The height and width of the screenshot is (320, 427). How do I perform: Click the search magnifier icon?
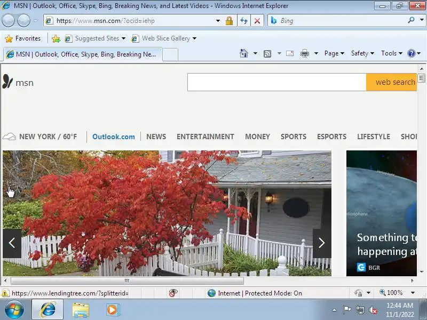[x=411, y=20]
